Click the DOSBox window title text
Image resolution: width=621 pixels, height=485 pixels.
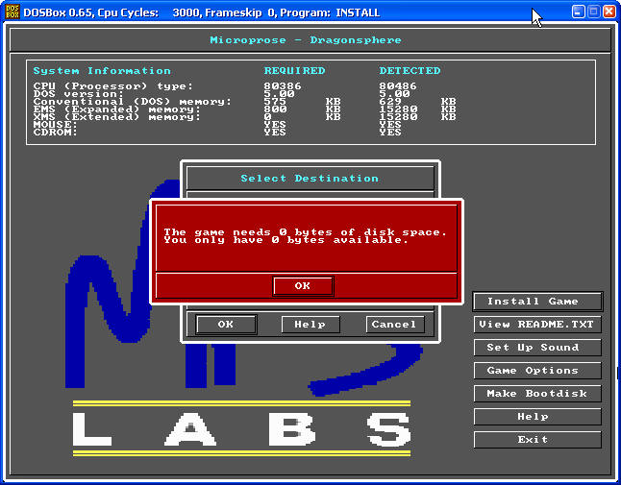click(202, 12)
